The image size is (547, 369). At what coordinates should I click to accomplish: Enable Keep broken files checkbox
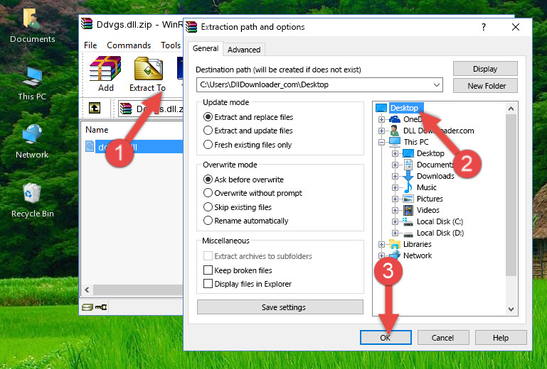click(208, 270)
